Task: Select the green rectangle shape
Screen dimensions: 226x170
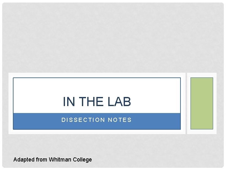Action: pos(202,103)
